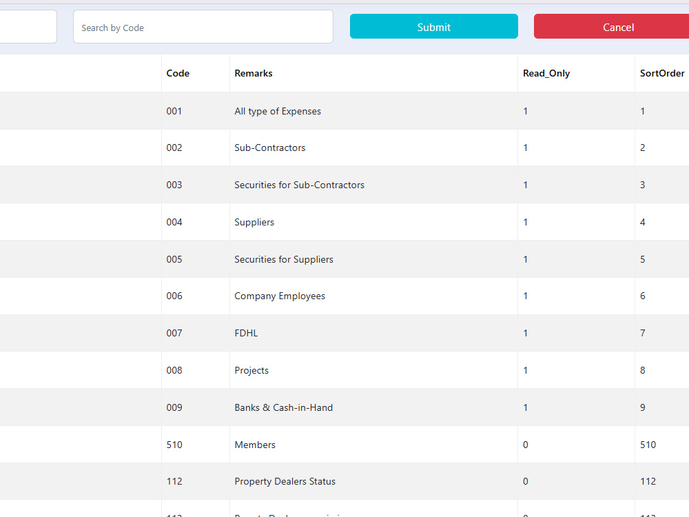
Task: Click Read_Only value in Property Dealers Status row
Action: pos(526,481)
